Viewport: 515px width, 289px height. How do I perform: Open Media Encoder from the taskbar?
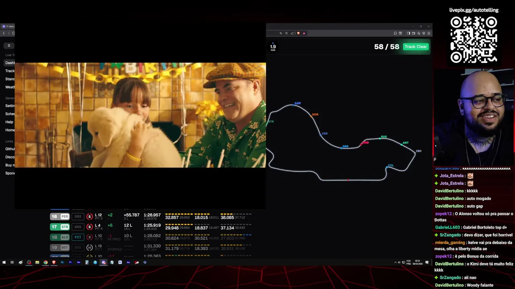[78, 263]
